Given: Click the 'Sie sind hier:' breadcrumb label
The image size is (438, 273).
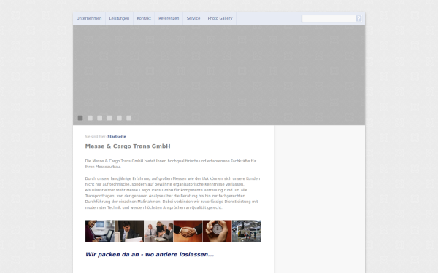Looking at the screenshot, I should tap(96, 137).
